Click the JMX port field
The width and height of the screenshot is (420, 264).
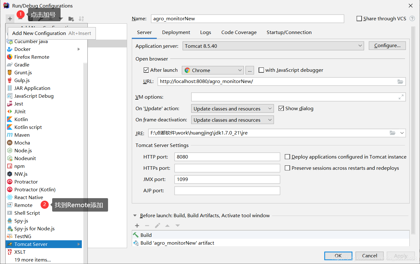pyautogui.click(x=227, y=179)
